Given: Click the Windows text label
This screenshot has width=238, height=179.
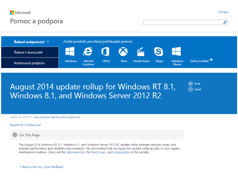Looking at the screenshot, I should coord(71,61).
